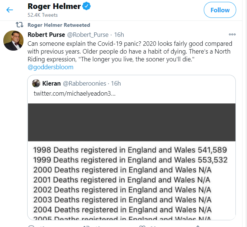The height and width of the screenshot is (227, 247).
Task: Click Kieran's small avatar in the quoted tweet
Action: point(36,83)
